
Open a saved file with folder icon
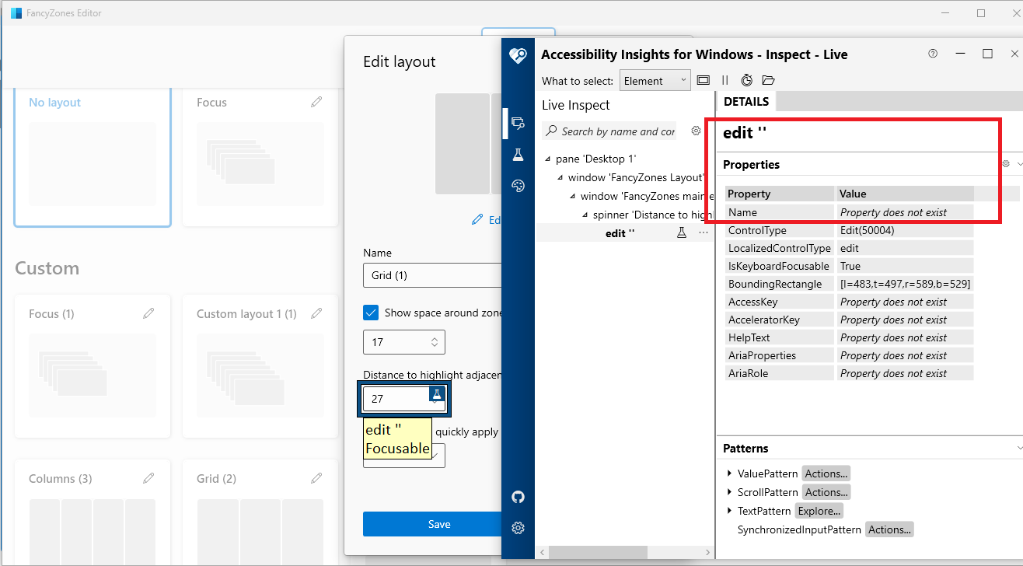767,80
